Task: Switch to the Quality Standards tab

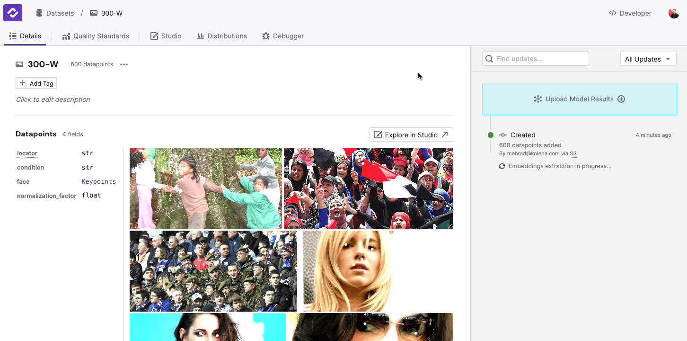Action: (x=96, y=36)
